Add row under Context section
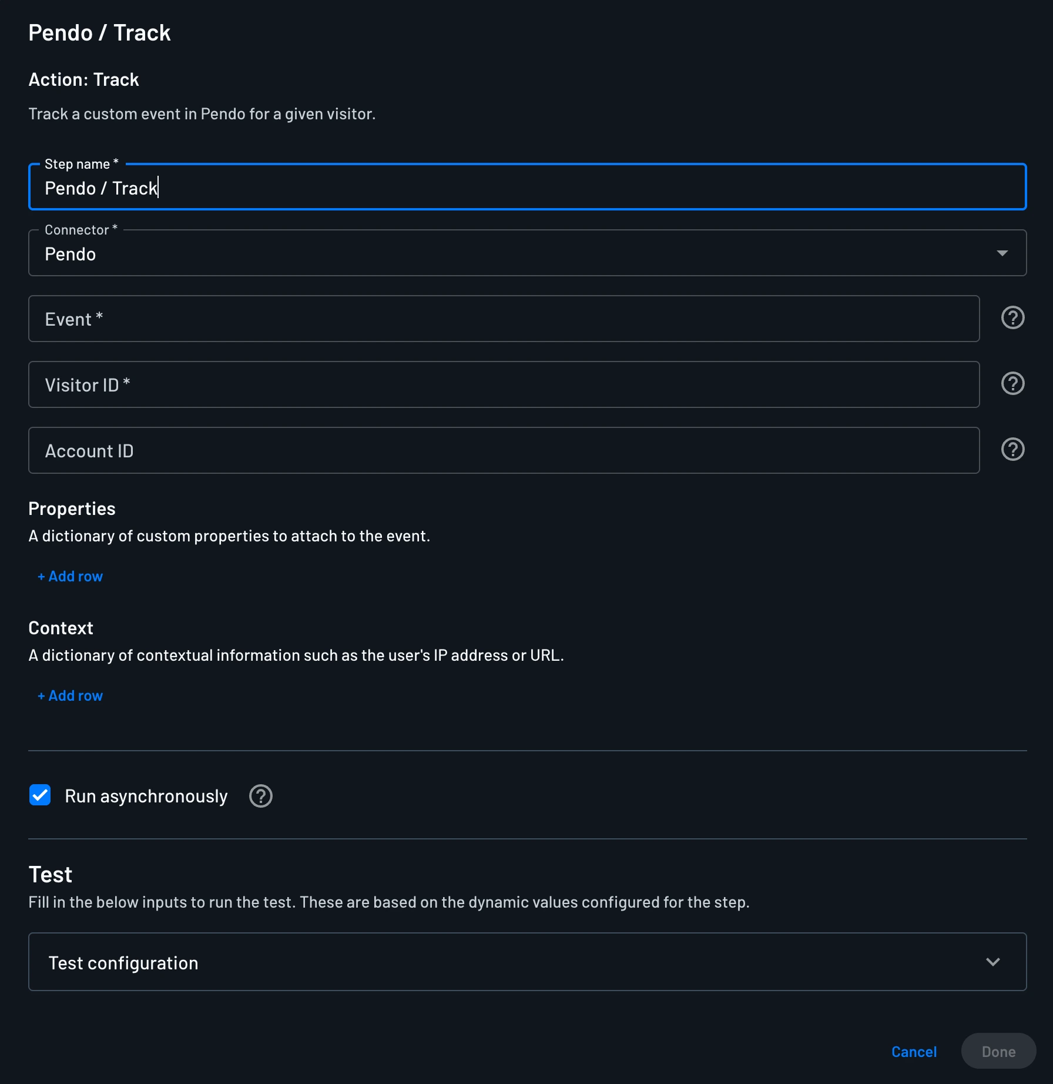This screenshot has width=1053, height=1084. click(70, 696)
